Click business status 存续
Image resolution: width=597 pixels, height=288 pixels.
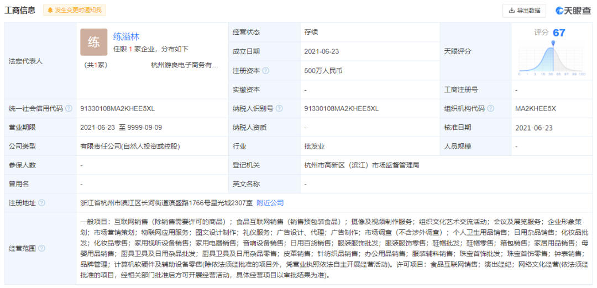click(311, 32)
